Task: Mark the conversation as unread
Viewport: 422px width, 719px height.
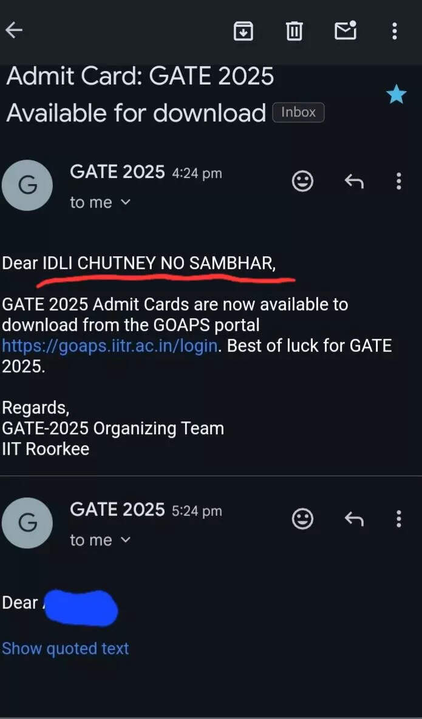Action: point(345,30)
